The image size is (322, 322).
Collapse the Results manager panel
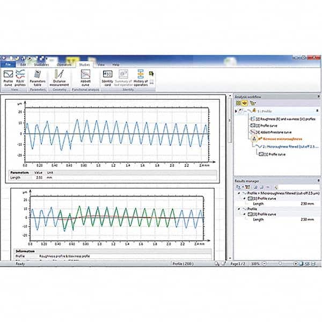(318, 180)
